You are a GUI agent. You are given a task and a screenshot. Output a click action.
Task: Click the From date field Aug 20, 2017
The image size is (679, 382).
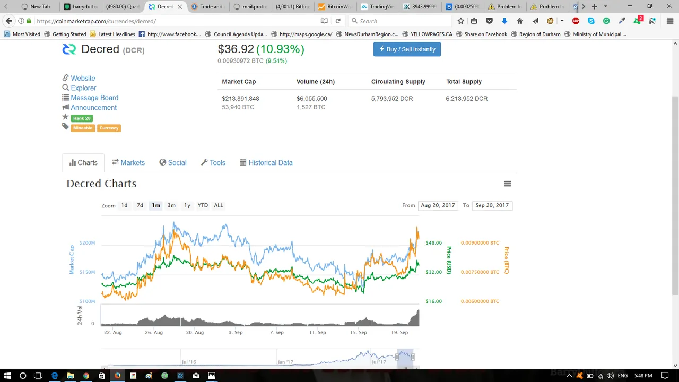pos(438,205)
